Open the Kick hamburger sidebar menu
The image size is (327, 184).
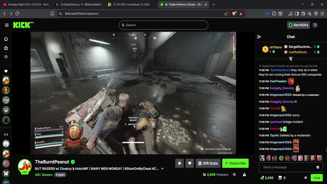7,25
